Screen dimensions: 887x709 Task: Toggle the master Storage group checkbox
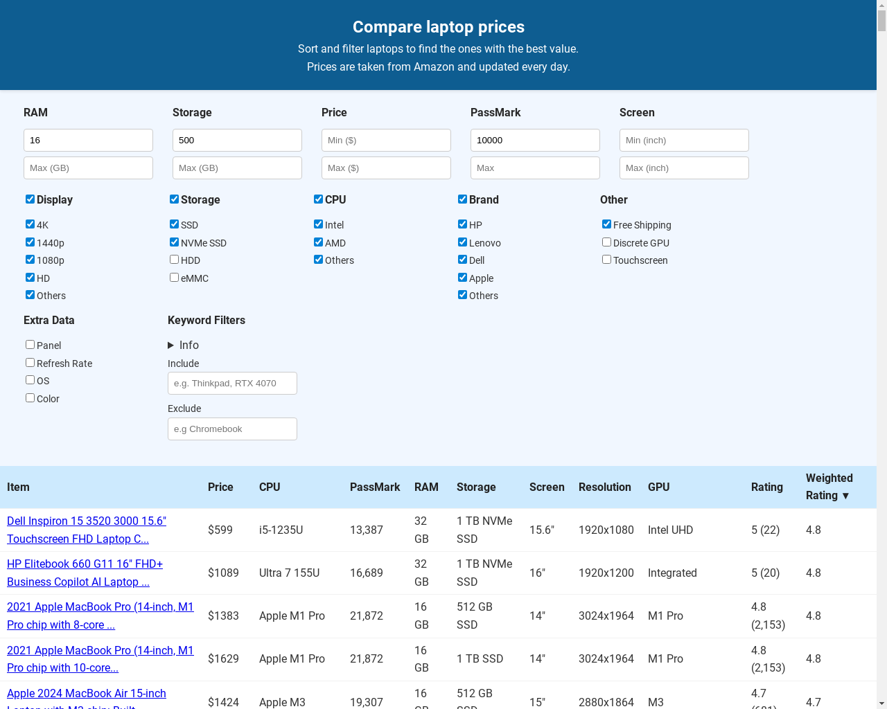[x=174, y=199]
